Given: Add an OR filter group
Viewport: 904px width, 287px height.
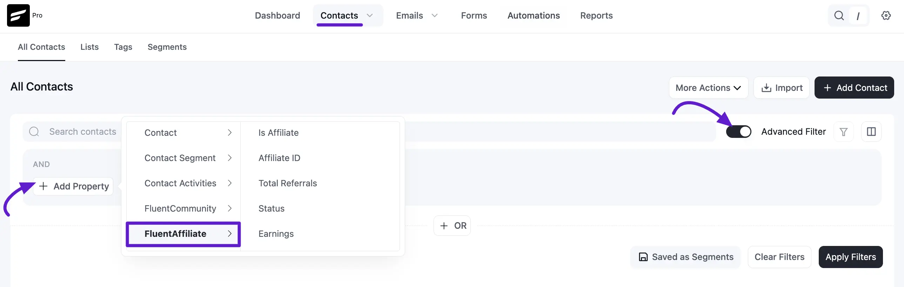Looking at the screenshot, I should [x=452, y=226].
